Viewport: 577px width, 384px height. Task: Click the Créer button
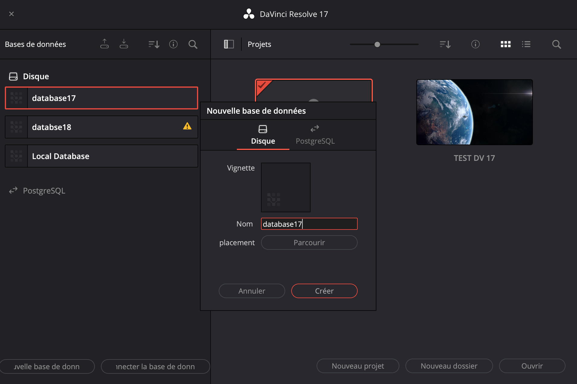tap(324, 291)
